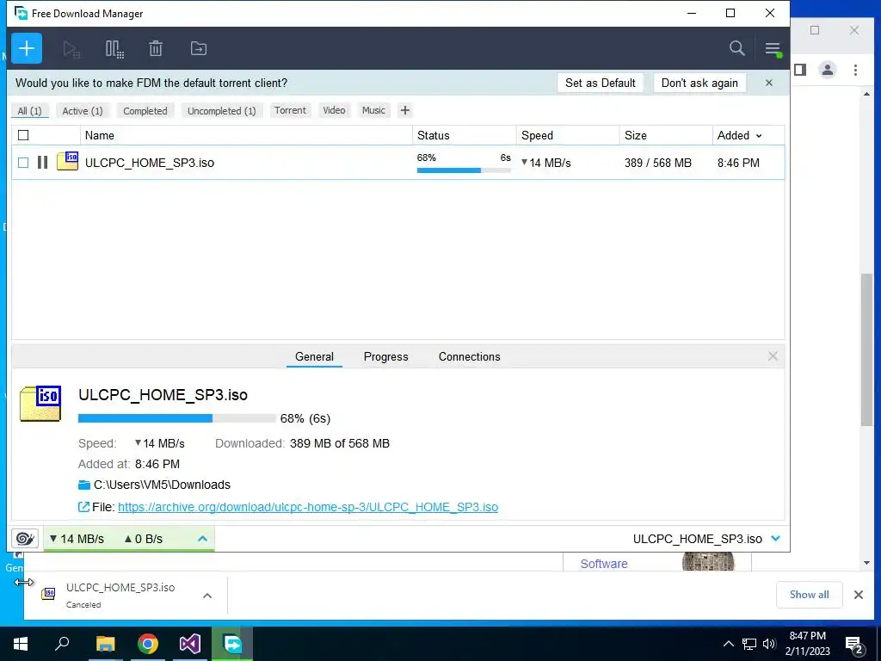This screenshot has height=661, width=881.
Task: Close the download details panel
Action: point(773,356)
